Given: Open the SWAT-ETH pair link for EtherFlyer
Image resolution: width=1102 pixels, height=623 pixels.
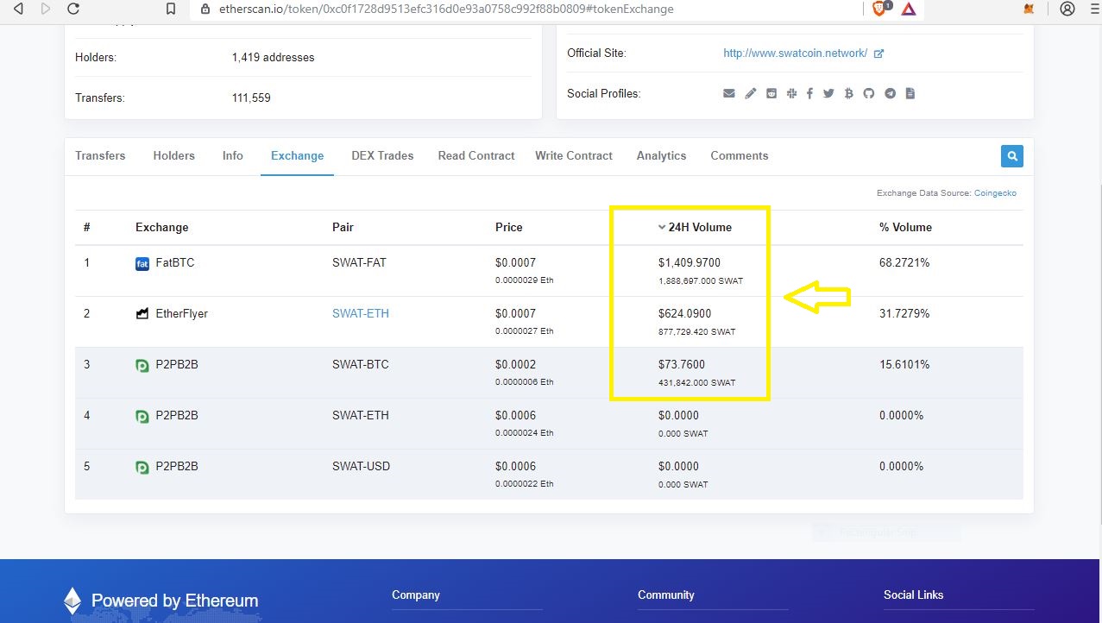Looking at the screenshot, I should tap(361, 313).
